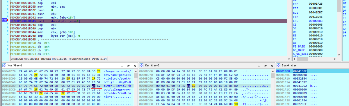The width and height of the screenshot is (349, 106).
Task: Click the ZF flag label
Action: (x=345, y=25)
